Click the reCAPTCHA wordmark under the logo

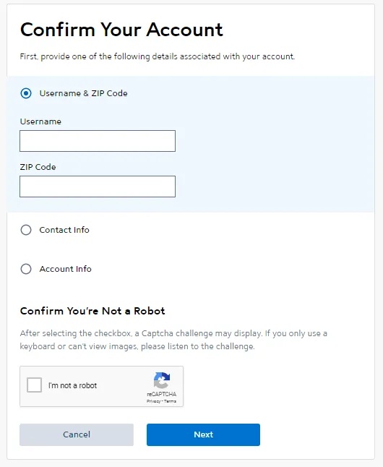[161, 394]
